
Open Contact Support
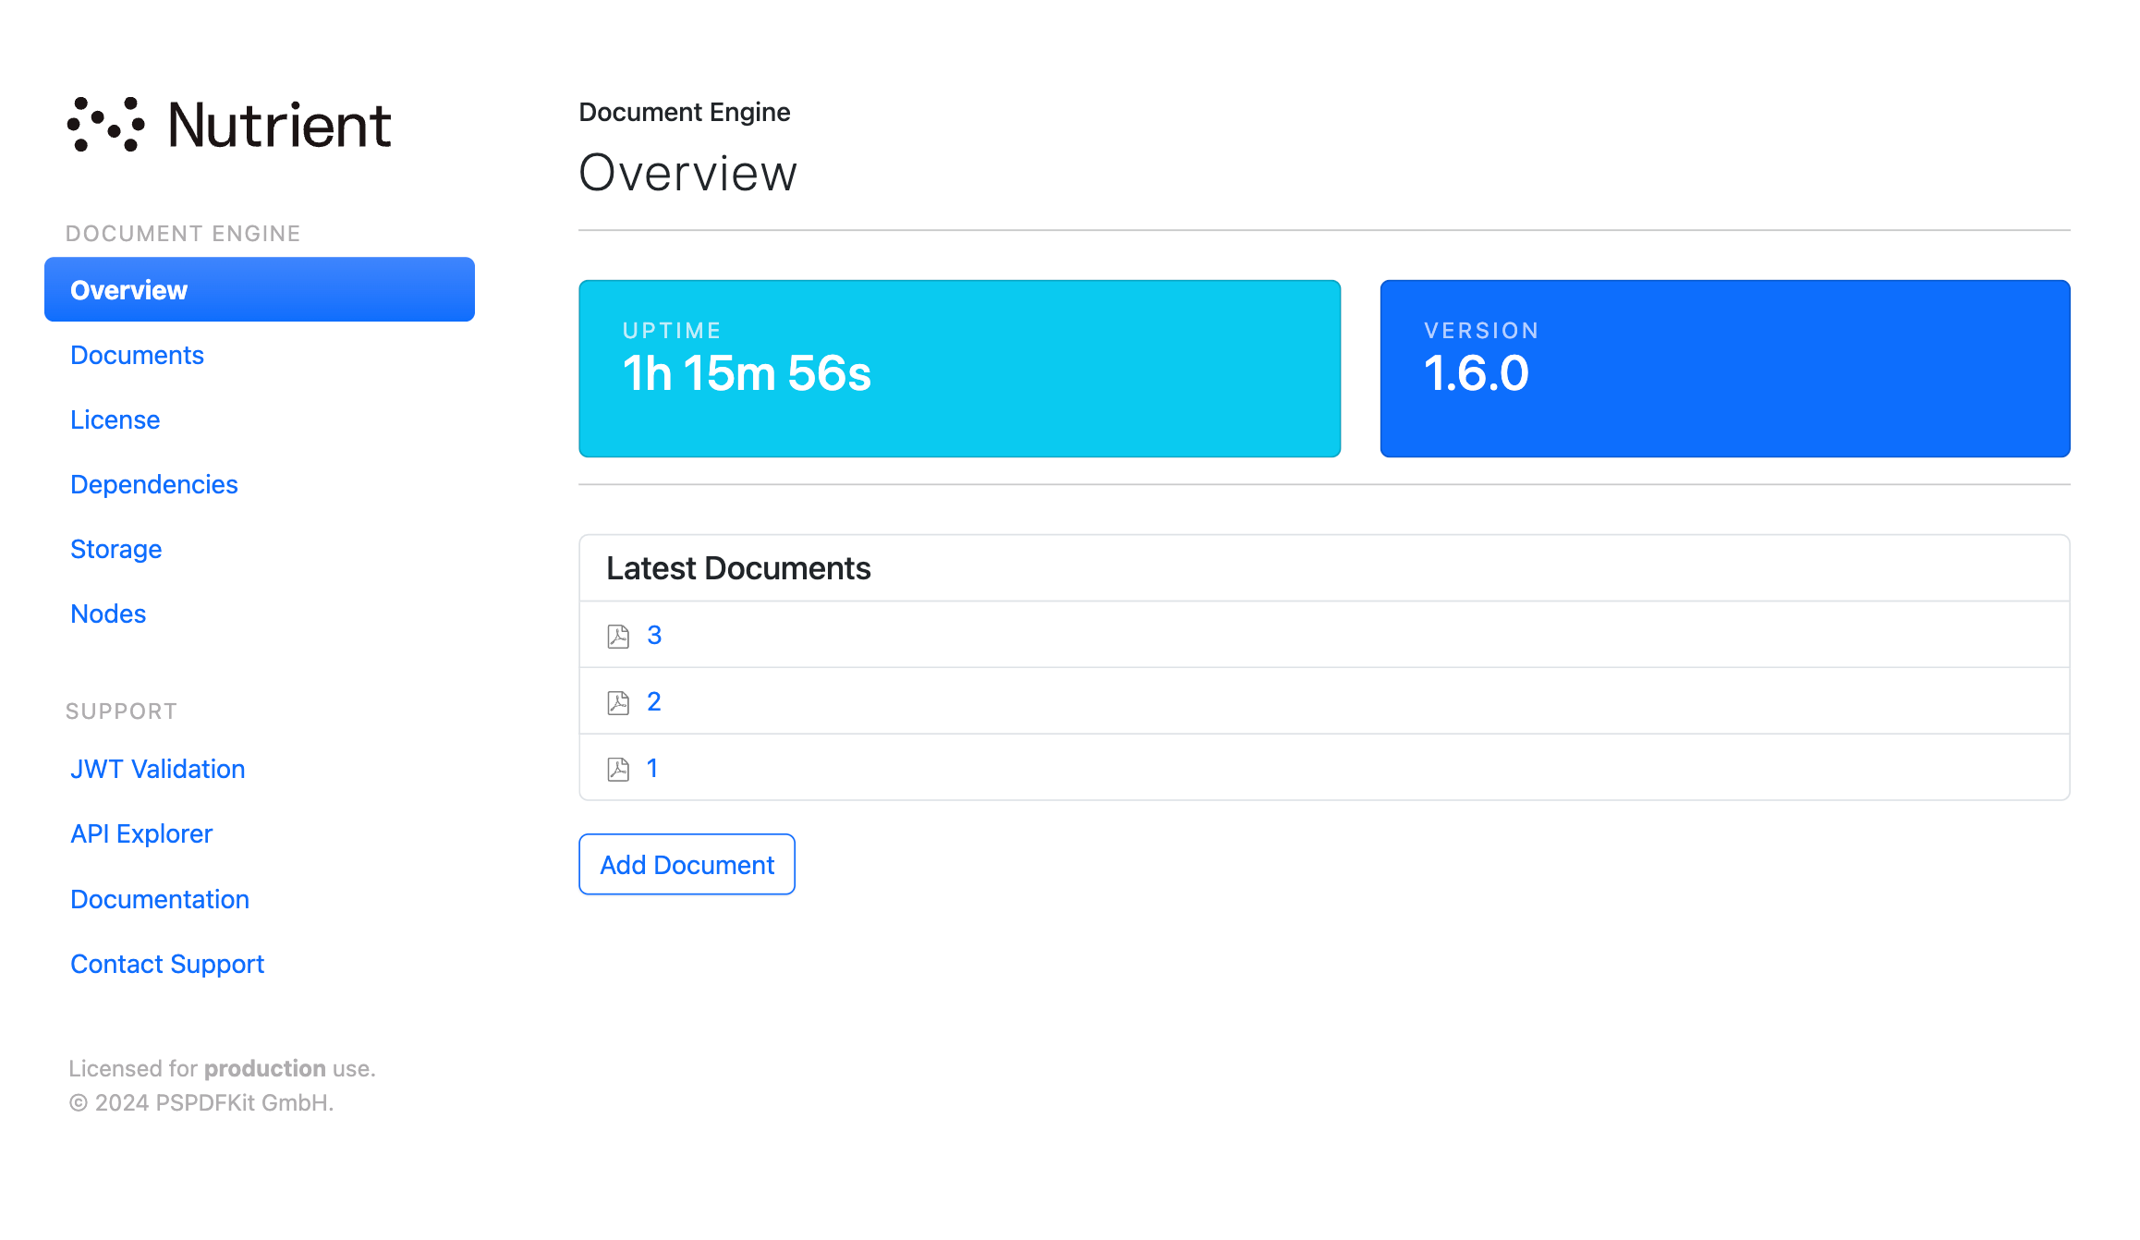[x=167, y=964]
